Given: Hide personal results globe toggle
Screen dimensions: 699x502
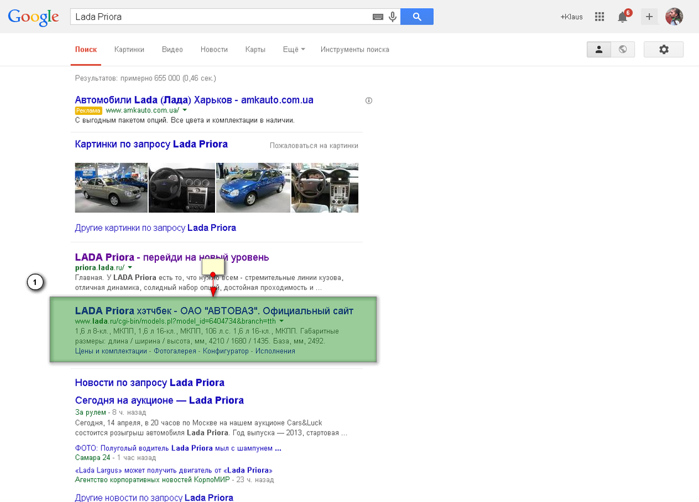Looking at the screenshot, I should pos(623,50).
